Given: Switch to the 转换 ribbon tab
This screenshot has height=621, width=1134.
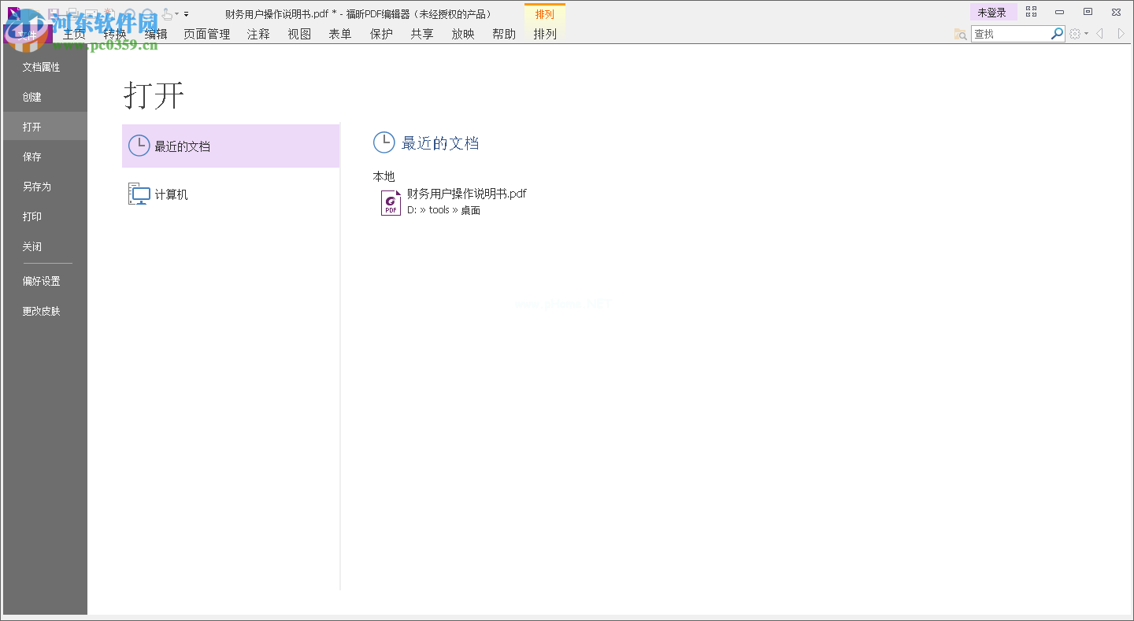Looking at the screenshot, I should coord(115,34).
